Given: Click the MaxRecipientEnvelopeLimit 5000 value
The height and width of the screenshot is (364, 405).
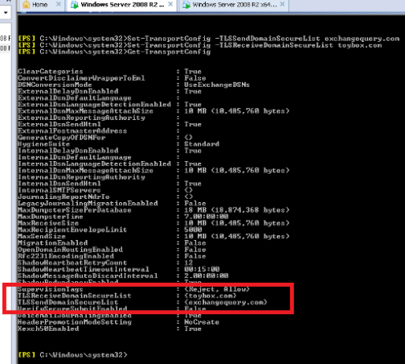Looking at the screenshot, I should [x=193, y=230].
